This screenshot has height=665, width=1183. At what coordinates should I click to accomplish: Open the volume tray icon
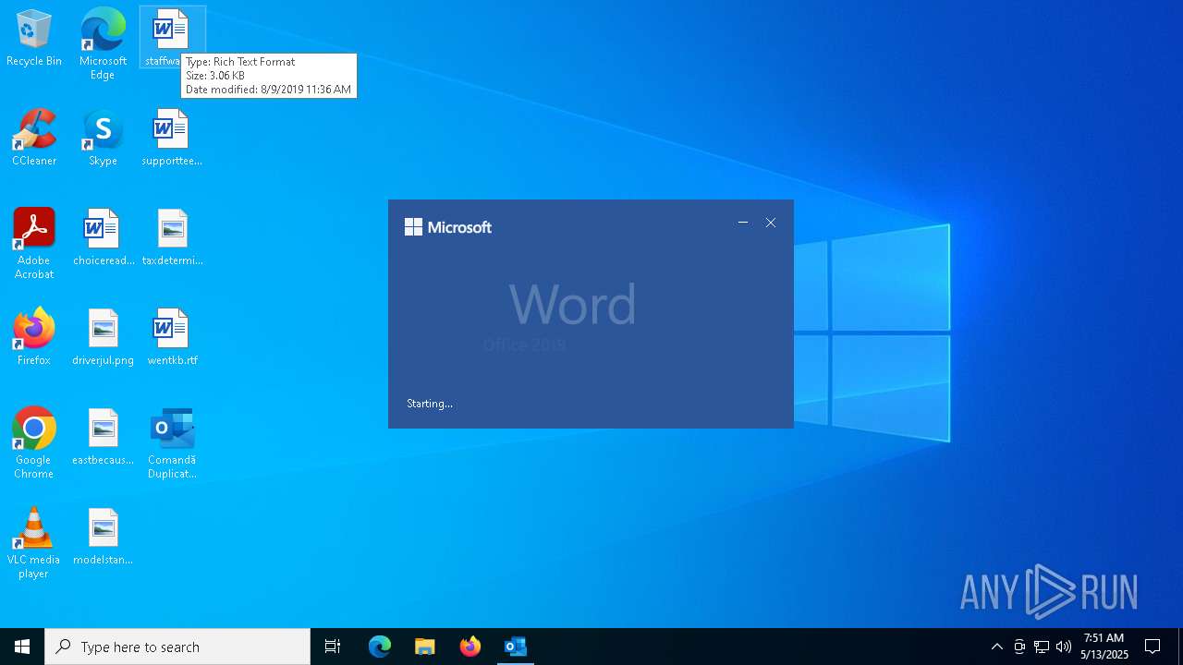(x=1064, y=647)
